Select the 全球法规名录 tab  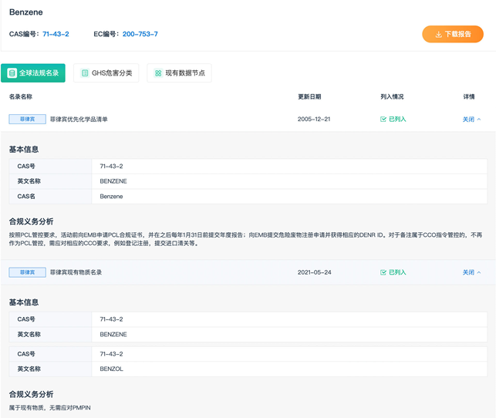pyautogui.click(x=33, y=73)
